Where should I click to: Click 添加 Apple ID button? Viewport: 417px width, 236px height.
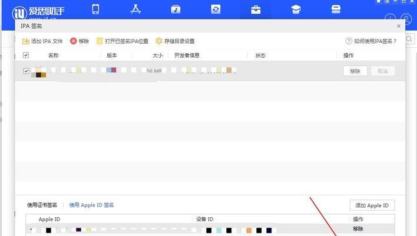click(372, 205)
